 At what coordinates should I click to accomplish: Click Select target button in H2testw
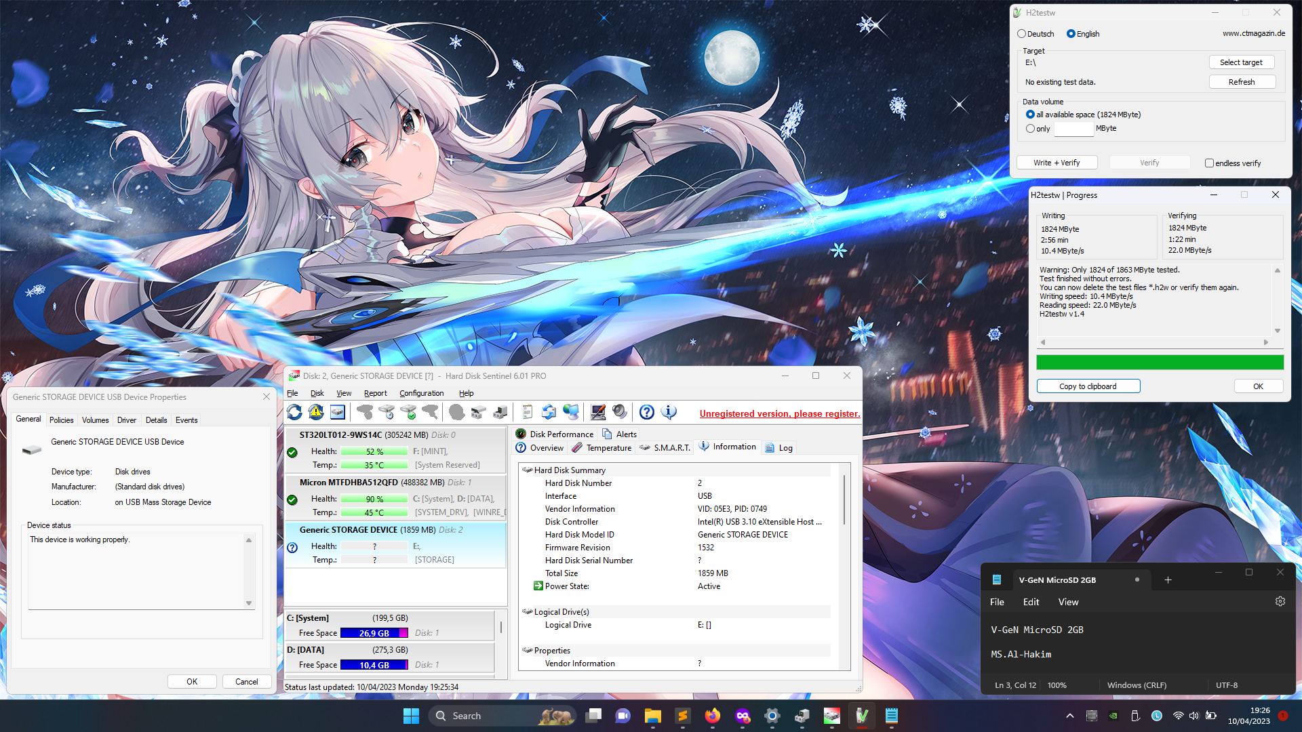pos(1241,62)
